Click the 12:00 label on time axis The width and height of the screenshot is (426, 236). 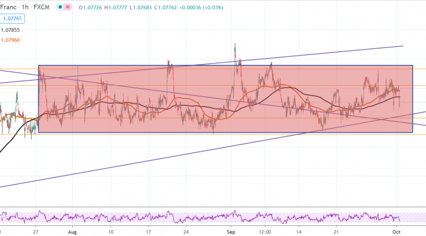tap(265, 232)
